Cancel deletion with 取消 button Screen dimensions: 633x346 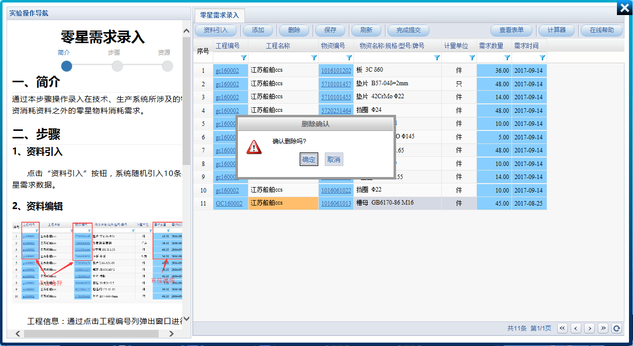pyautogui.click(x=334, y=159)
